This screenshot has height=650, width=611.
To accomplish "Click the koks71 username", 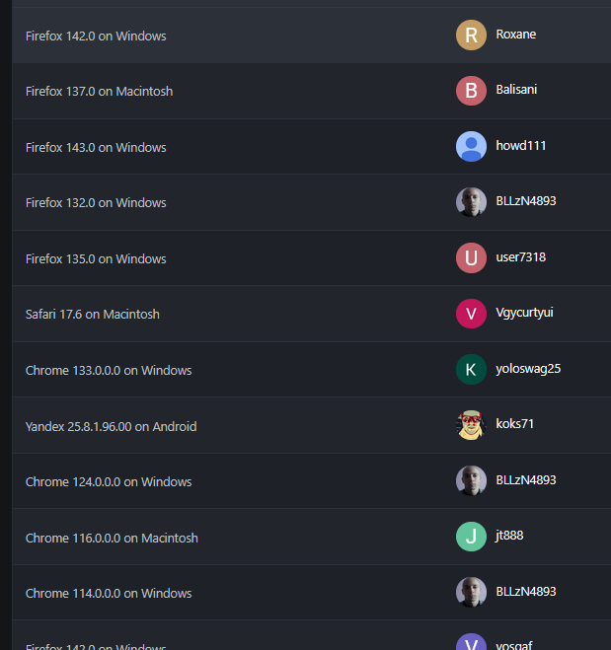I will (515, 424).
